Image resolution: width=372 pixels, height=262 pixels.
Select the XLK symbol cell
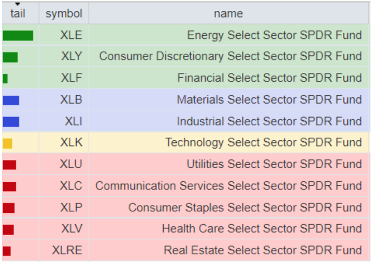pos(71,142)
